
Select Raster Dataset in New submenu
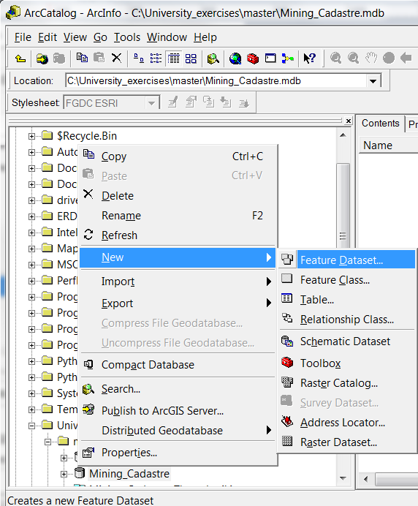click(347, 442)
